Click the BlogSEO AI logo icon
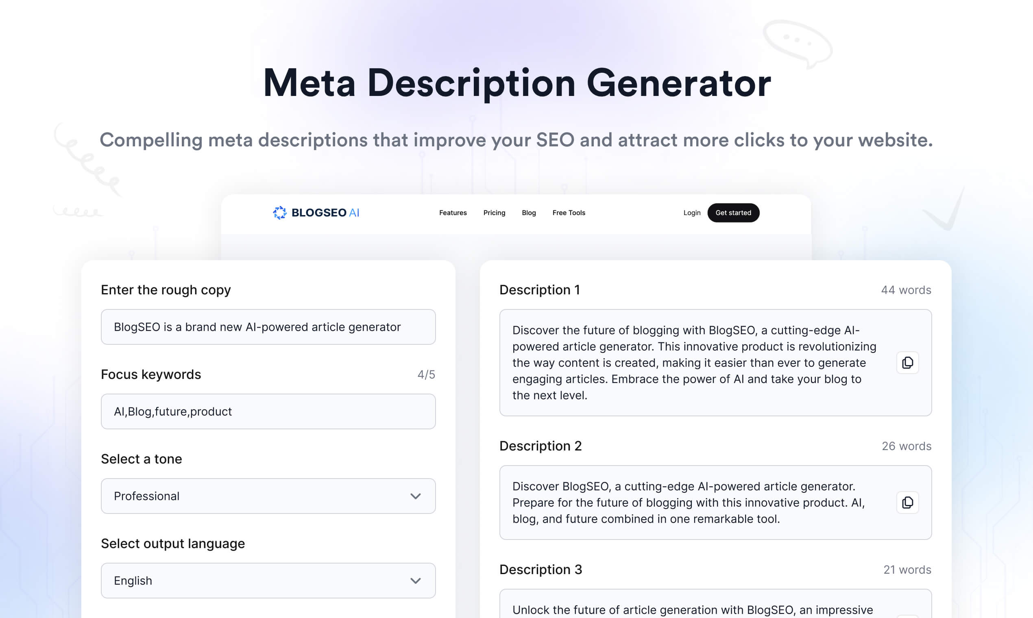This screenshot has height=618, width=1033. tap(280, 212)
